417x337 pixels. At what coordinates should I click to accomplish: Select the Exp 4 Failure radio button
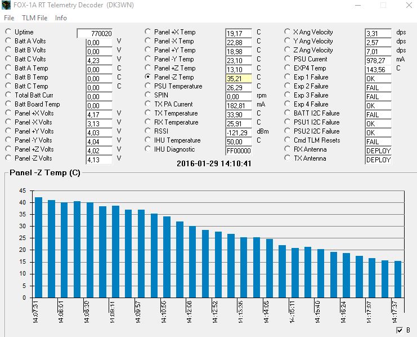tap(287, 104)
